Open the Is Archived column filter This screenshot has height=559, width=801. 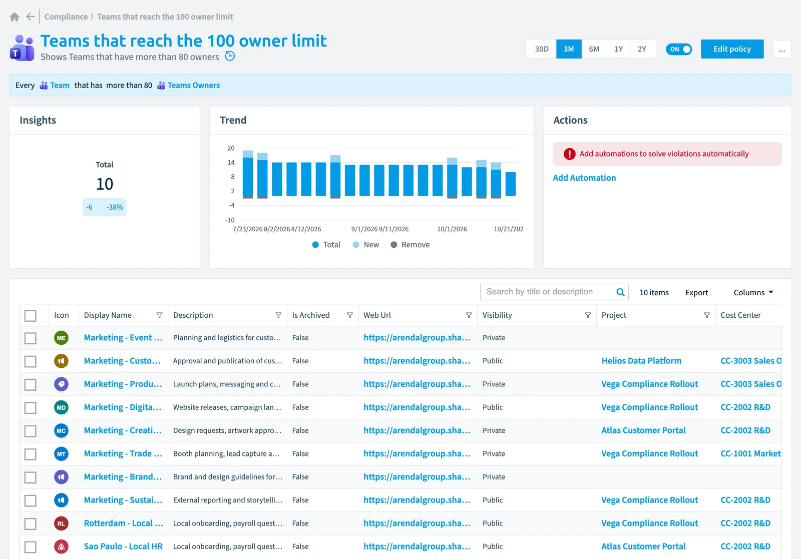350,315
